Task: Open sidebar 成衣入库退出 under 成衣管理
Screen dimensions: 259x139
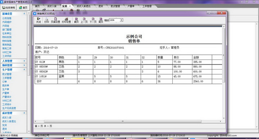Action: click(9, 121)
